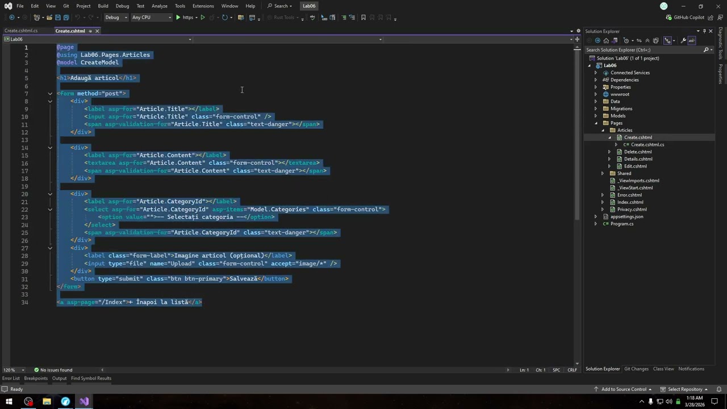Expand the Migrations folder

click(596, 108)
